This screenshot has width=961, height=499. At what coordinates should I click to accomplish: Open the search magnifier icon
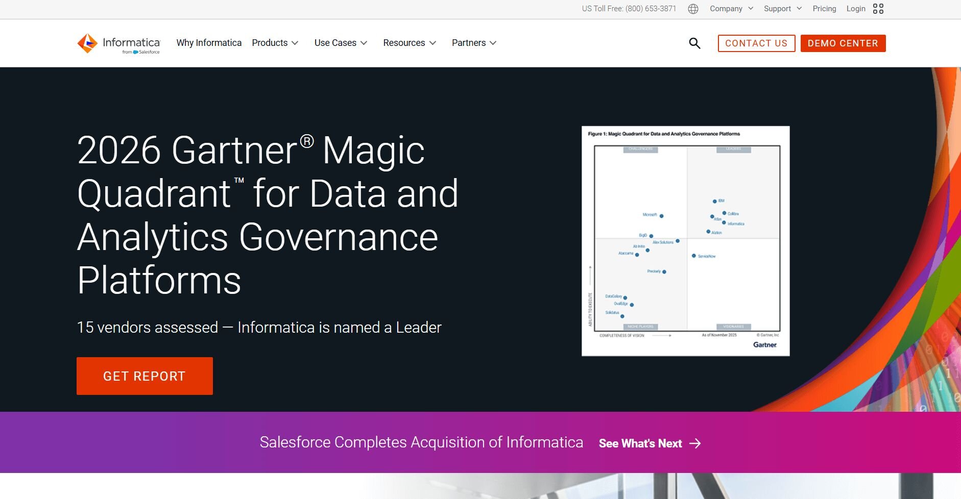[694, 43]
